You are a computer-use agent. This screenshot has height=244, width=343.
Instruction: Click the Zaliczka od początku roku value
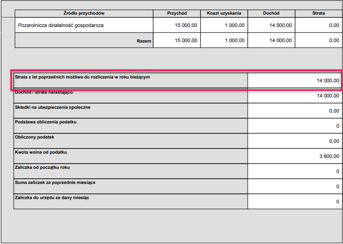click(x=338, y=171)
